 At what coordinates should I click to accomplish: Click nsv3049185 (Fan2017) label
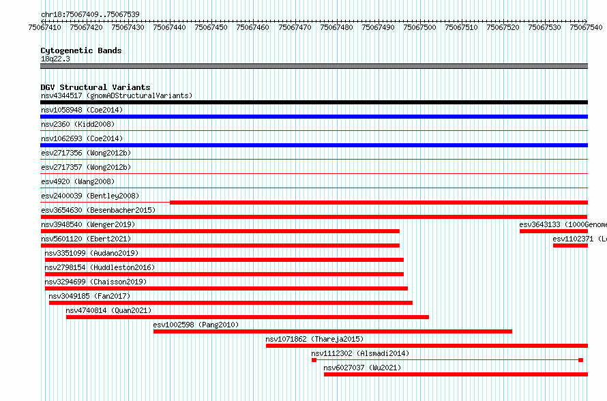(x=89, y=296)
